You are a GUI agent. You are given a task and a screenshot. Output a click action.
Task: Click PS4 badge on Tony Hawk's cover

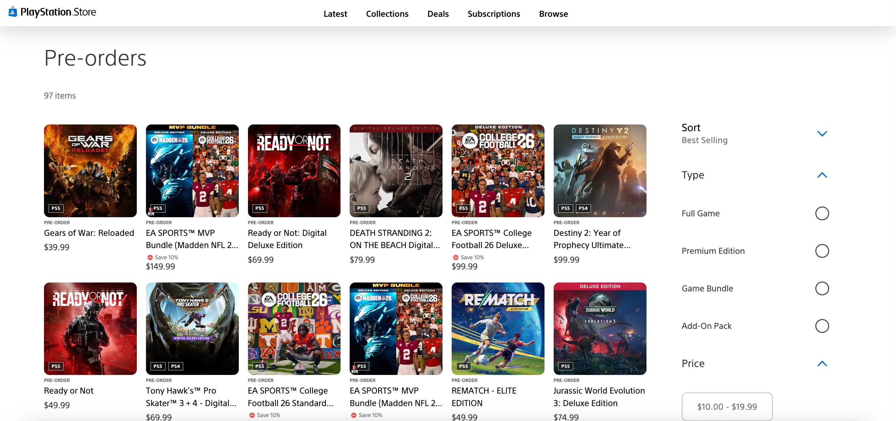(175, 366)
